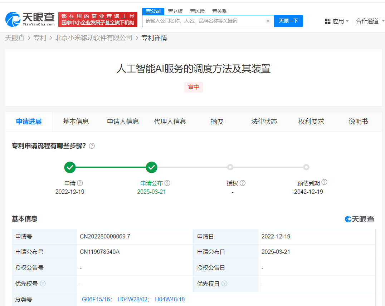The image size is (385, 306).
Task: Click the help icon next to 预估到期
Action: click(324, 182)
